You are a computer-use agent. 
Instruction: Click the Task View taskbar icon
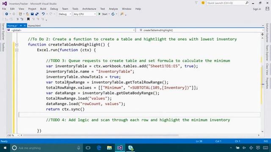[x=88, y=148]
